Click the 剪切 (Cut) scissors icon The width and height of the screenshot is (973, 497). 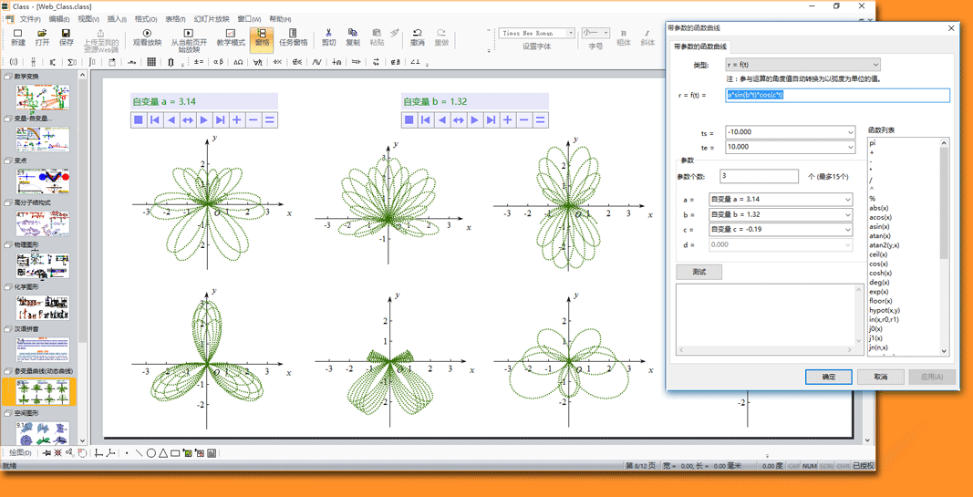tap(328, 36)
